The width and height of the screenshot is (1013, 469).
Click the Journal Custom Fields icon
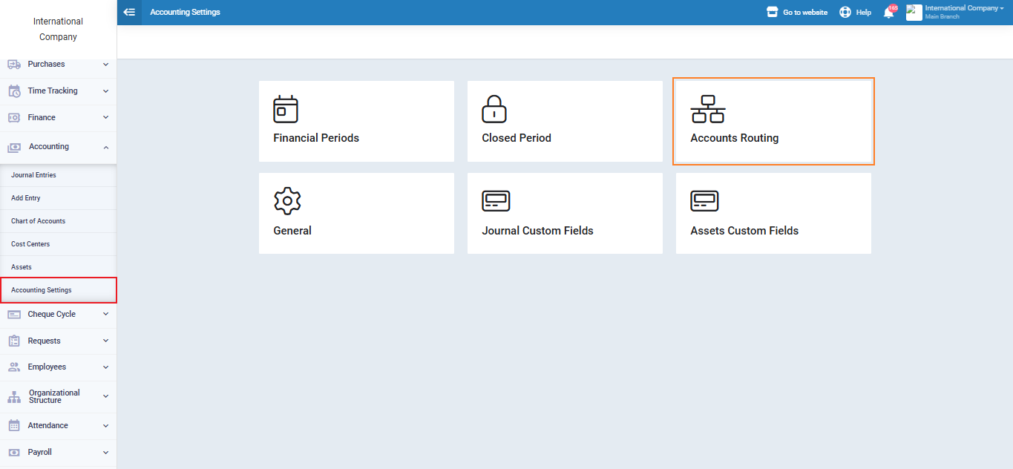[x=496, y=201]
